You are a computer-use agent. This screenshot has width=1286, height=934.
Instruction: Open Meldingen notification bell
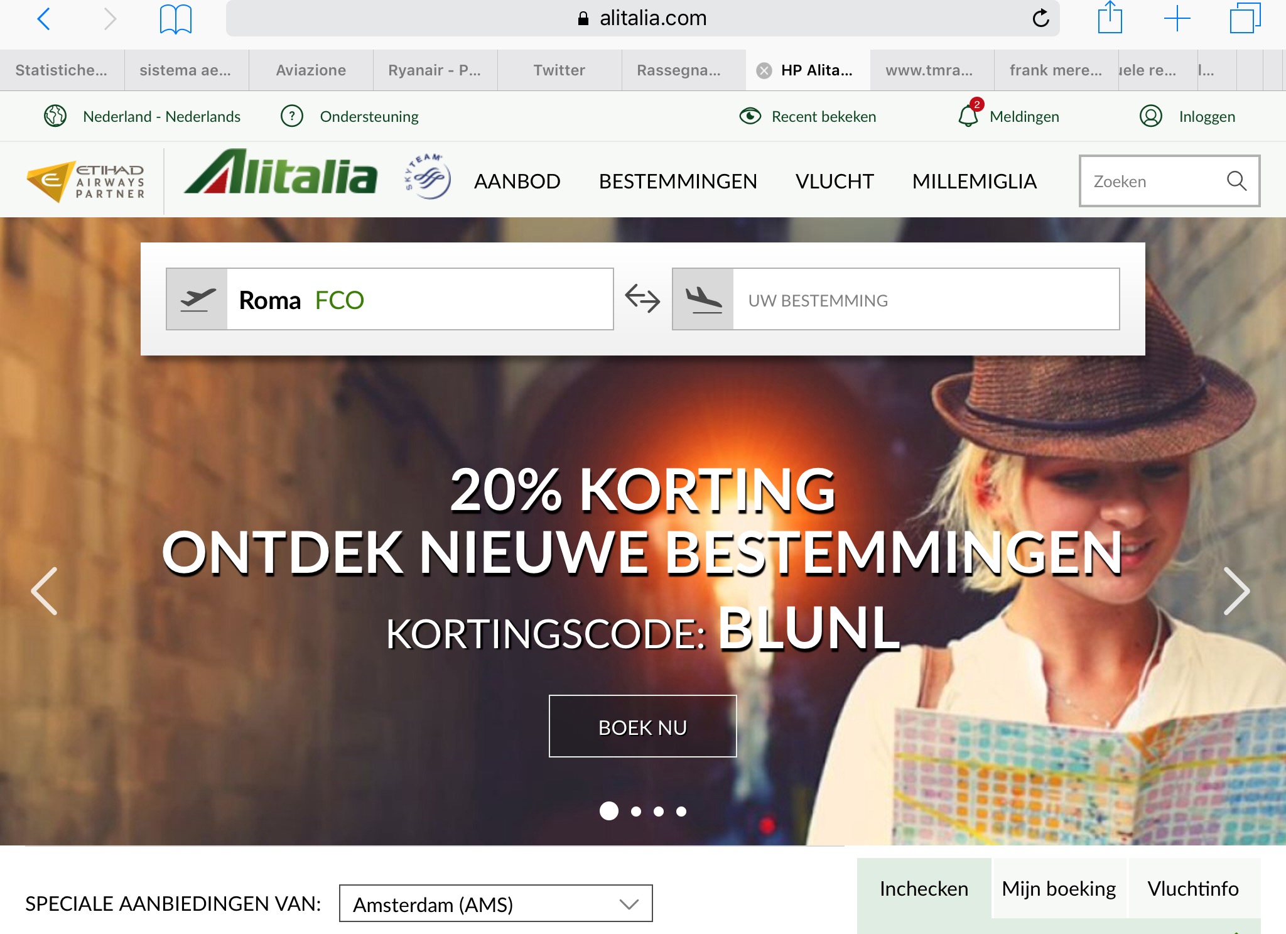968,115
